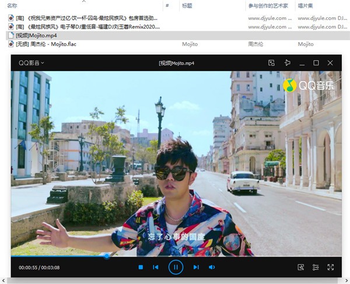Enter fullscreen mode
Viewport: 350px width, 284px height.
pos(331,267)
